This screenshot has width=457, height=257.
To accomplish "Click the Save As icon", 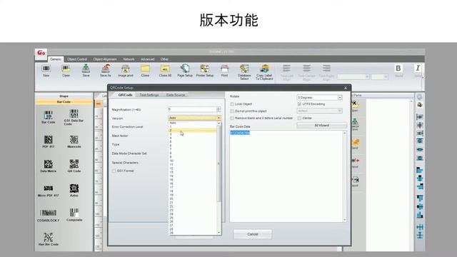I will point(106,71).
